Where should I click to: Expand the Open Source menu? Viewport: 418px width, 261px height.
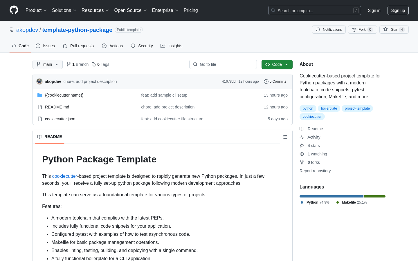point(131,10)
